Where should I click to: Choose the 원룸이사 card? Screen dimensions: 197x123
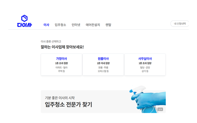(103, 65)
